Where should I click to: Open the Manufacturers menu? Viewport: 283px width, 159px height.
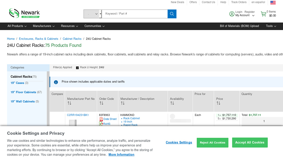[x=44, y=26]
